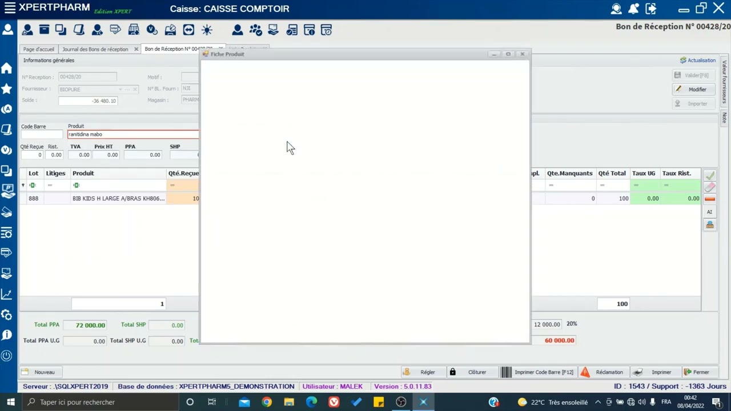Click the Qté Reçue input field

point(32,155)
